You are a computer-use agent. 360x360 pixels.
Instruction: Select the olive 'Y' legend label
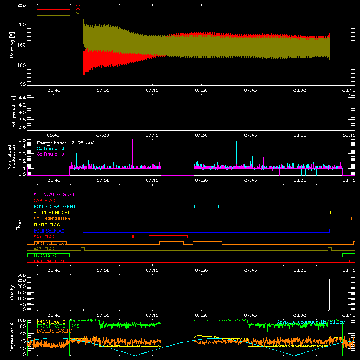click(78, 14)
